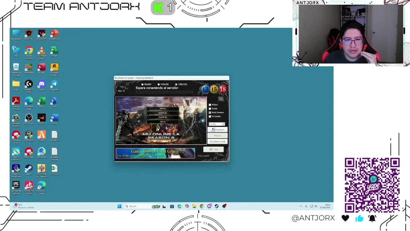
Task: Open the Mu Online LA Web button
Action: pos(217,141)
